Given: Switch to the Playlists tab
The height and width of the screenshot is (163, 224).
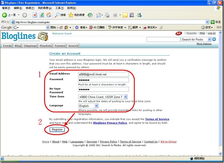Looking at the screenshot, I should [x=46, y=46].
